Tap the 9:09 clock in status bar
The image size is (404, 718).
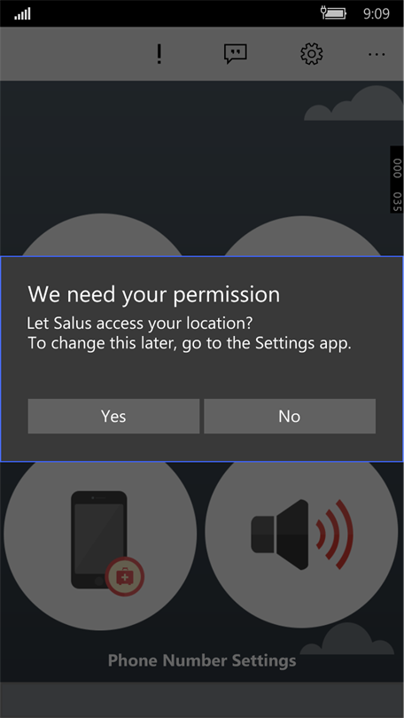point(376,13)
